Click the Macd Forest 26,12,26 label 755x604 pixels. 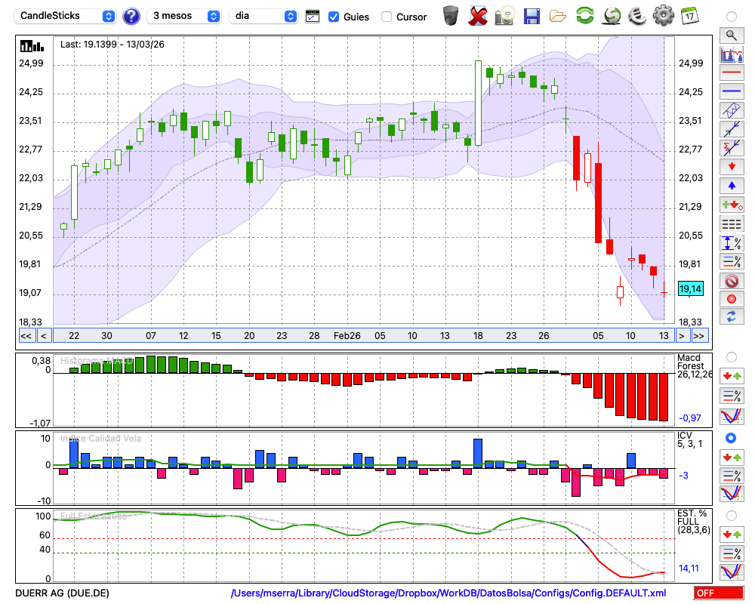694,366
